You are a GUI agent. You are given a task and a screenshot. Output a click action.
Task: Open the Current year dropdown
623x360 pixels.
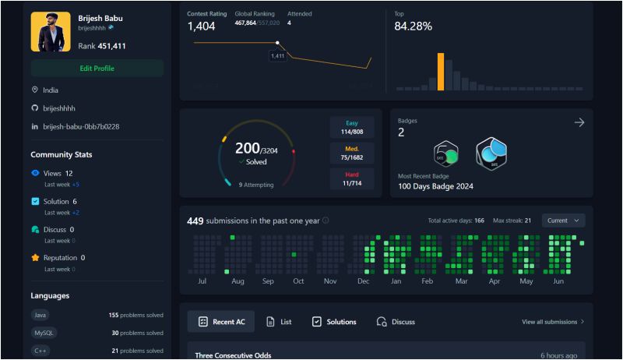coord(563,221)
